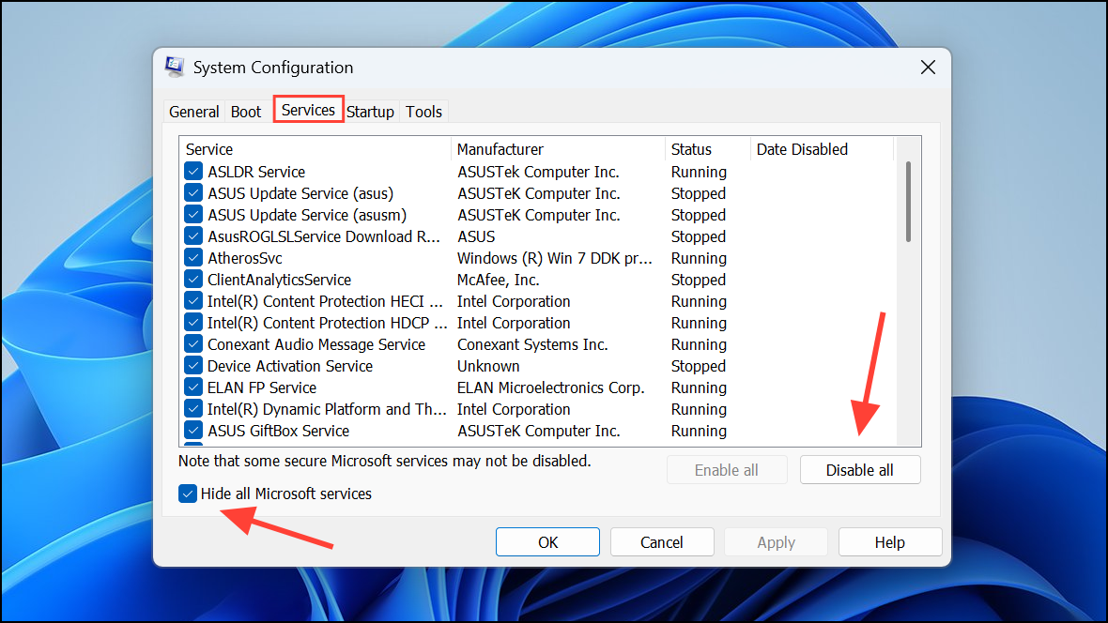
Task: Click the Disable all button
Action: click(x=860, y=470)
